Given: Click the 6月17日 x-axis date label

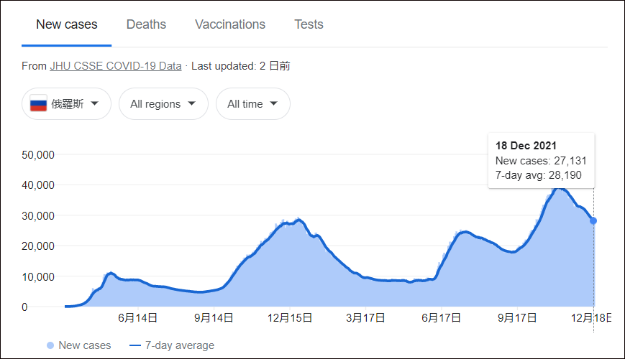Looking at the screenshot, I should coord(441,317).
